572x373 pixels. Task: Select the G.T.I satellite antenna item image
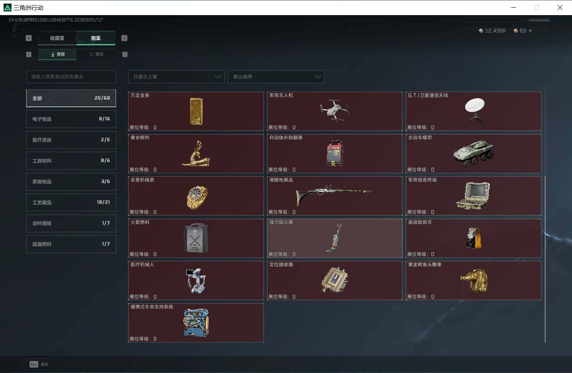pos(474,111)
